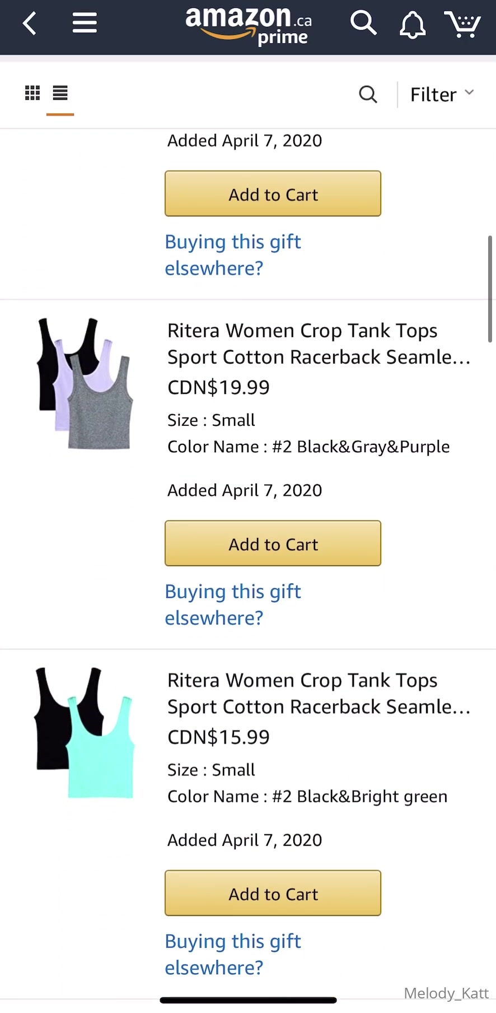Click the topmost Add to Cart button

pos(273,194)
